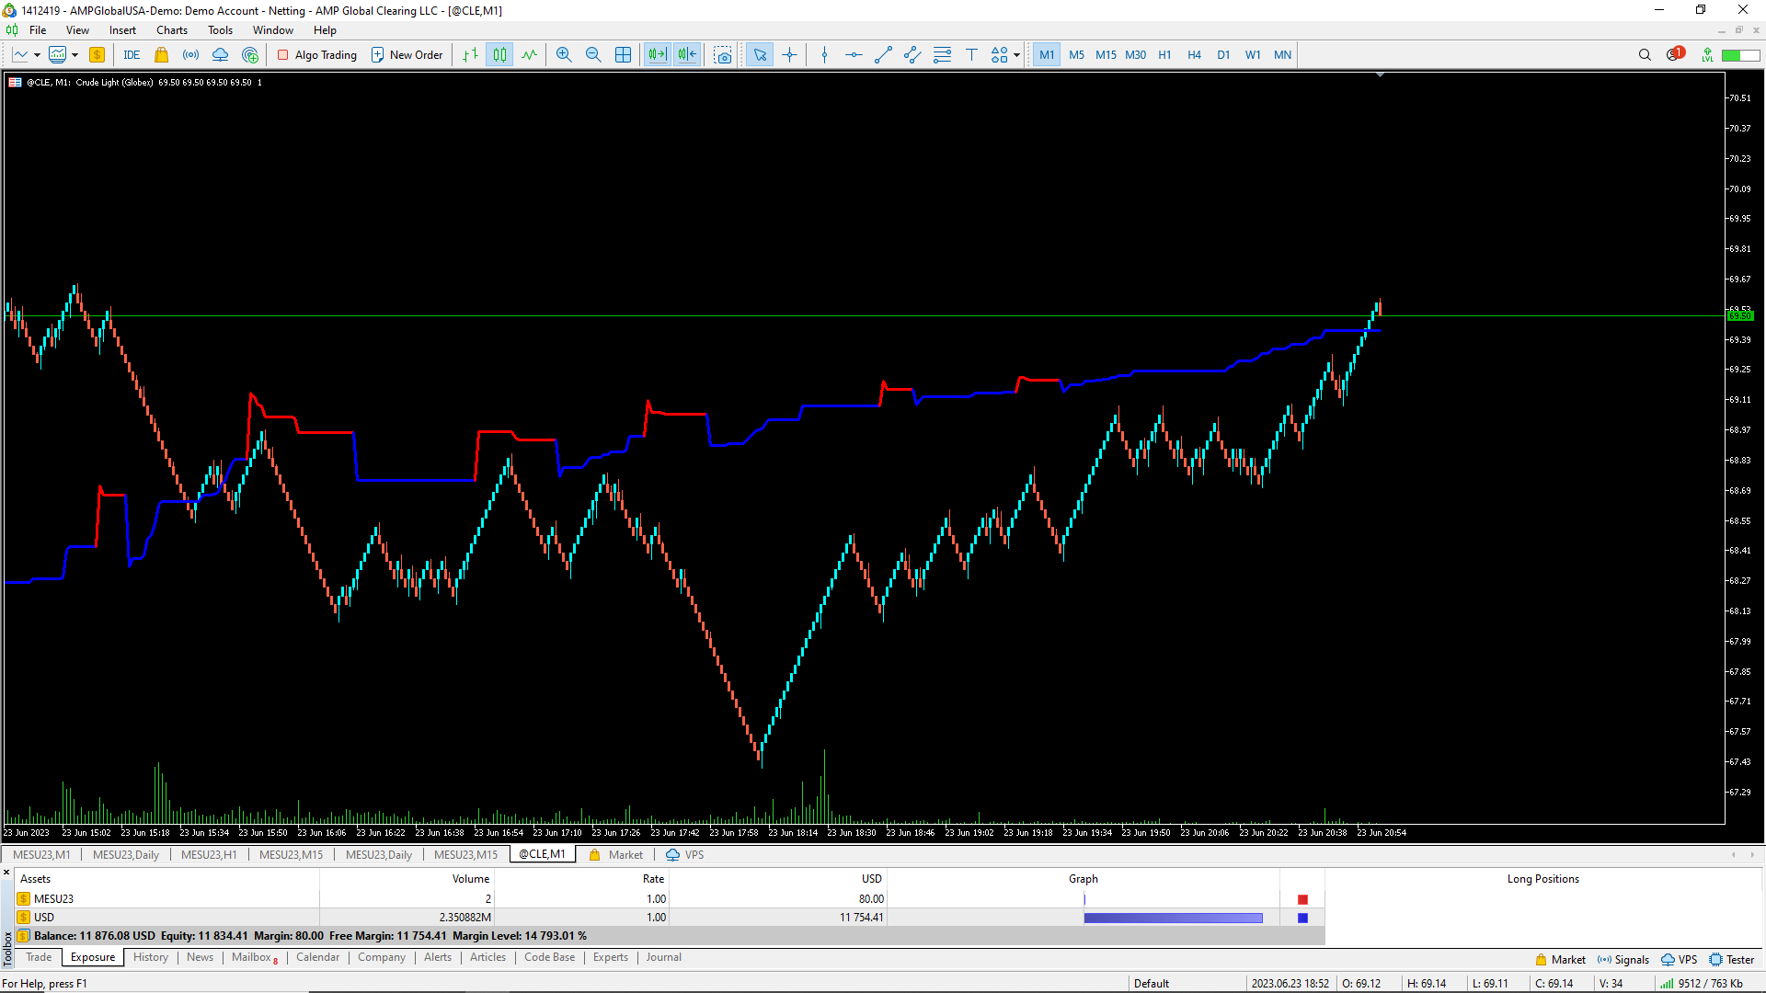Select the Crosshair tool
The width and height of the screenshot is (1766, 993).
click(x=789, y=55)
